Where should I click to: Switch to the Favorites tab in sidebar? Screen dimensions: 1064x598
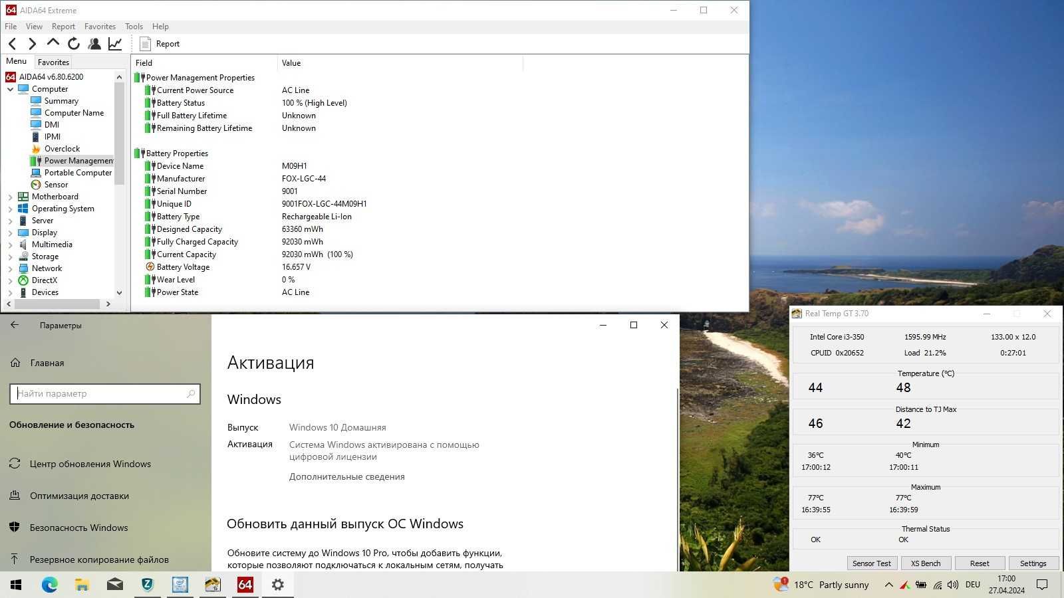pos(53,62)
